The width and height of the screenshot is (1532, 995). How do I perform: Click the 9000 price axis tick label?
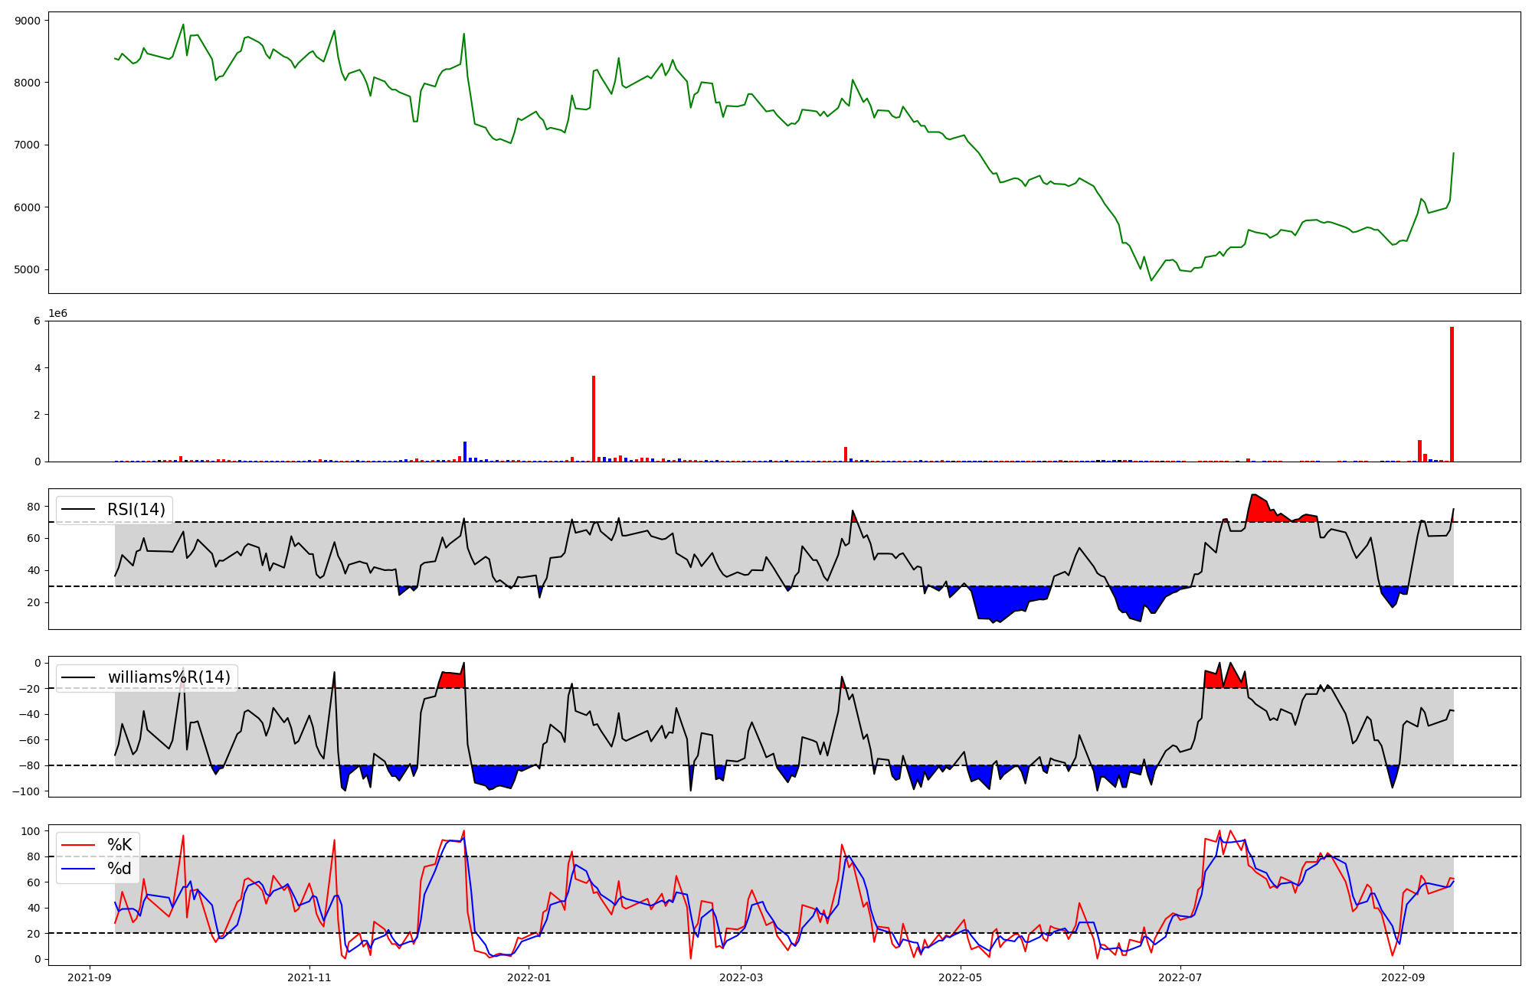point(28,21)
